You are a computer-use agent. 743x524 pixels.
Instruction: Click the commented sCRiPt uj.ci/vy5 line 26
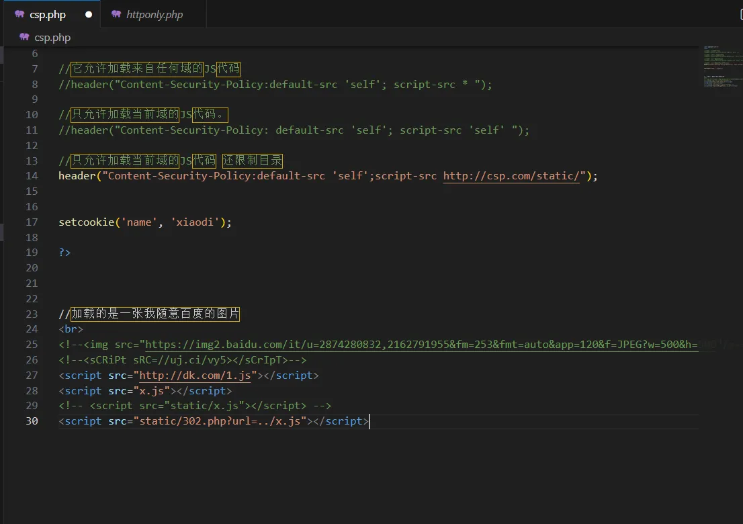(183, 360)
